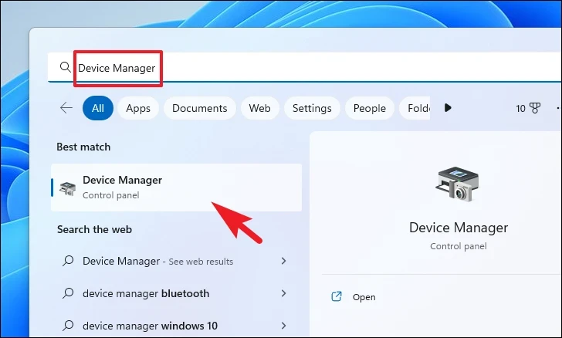
Task: Switch to the partially visible Folders filter tab
Action: [x=415, y=108]
